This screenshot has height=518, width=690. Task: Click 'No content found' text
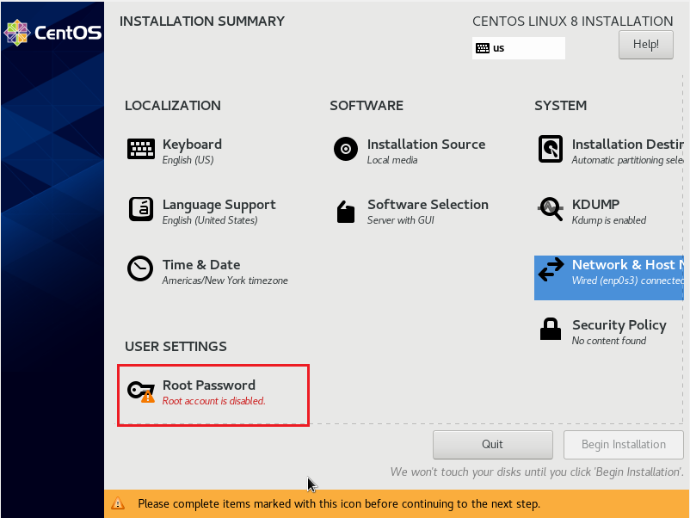click(x=609, y=341)
